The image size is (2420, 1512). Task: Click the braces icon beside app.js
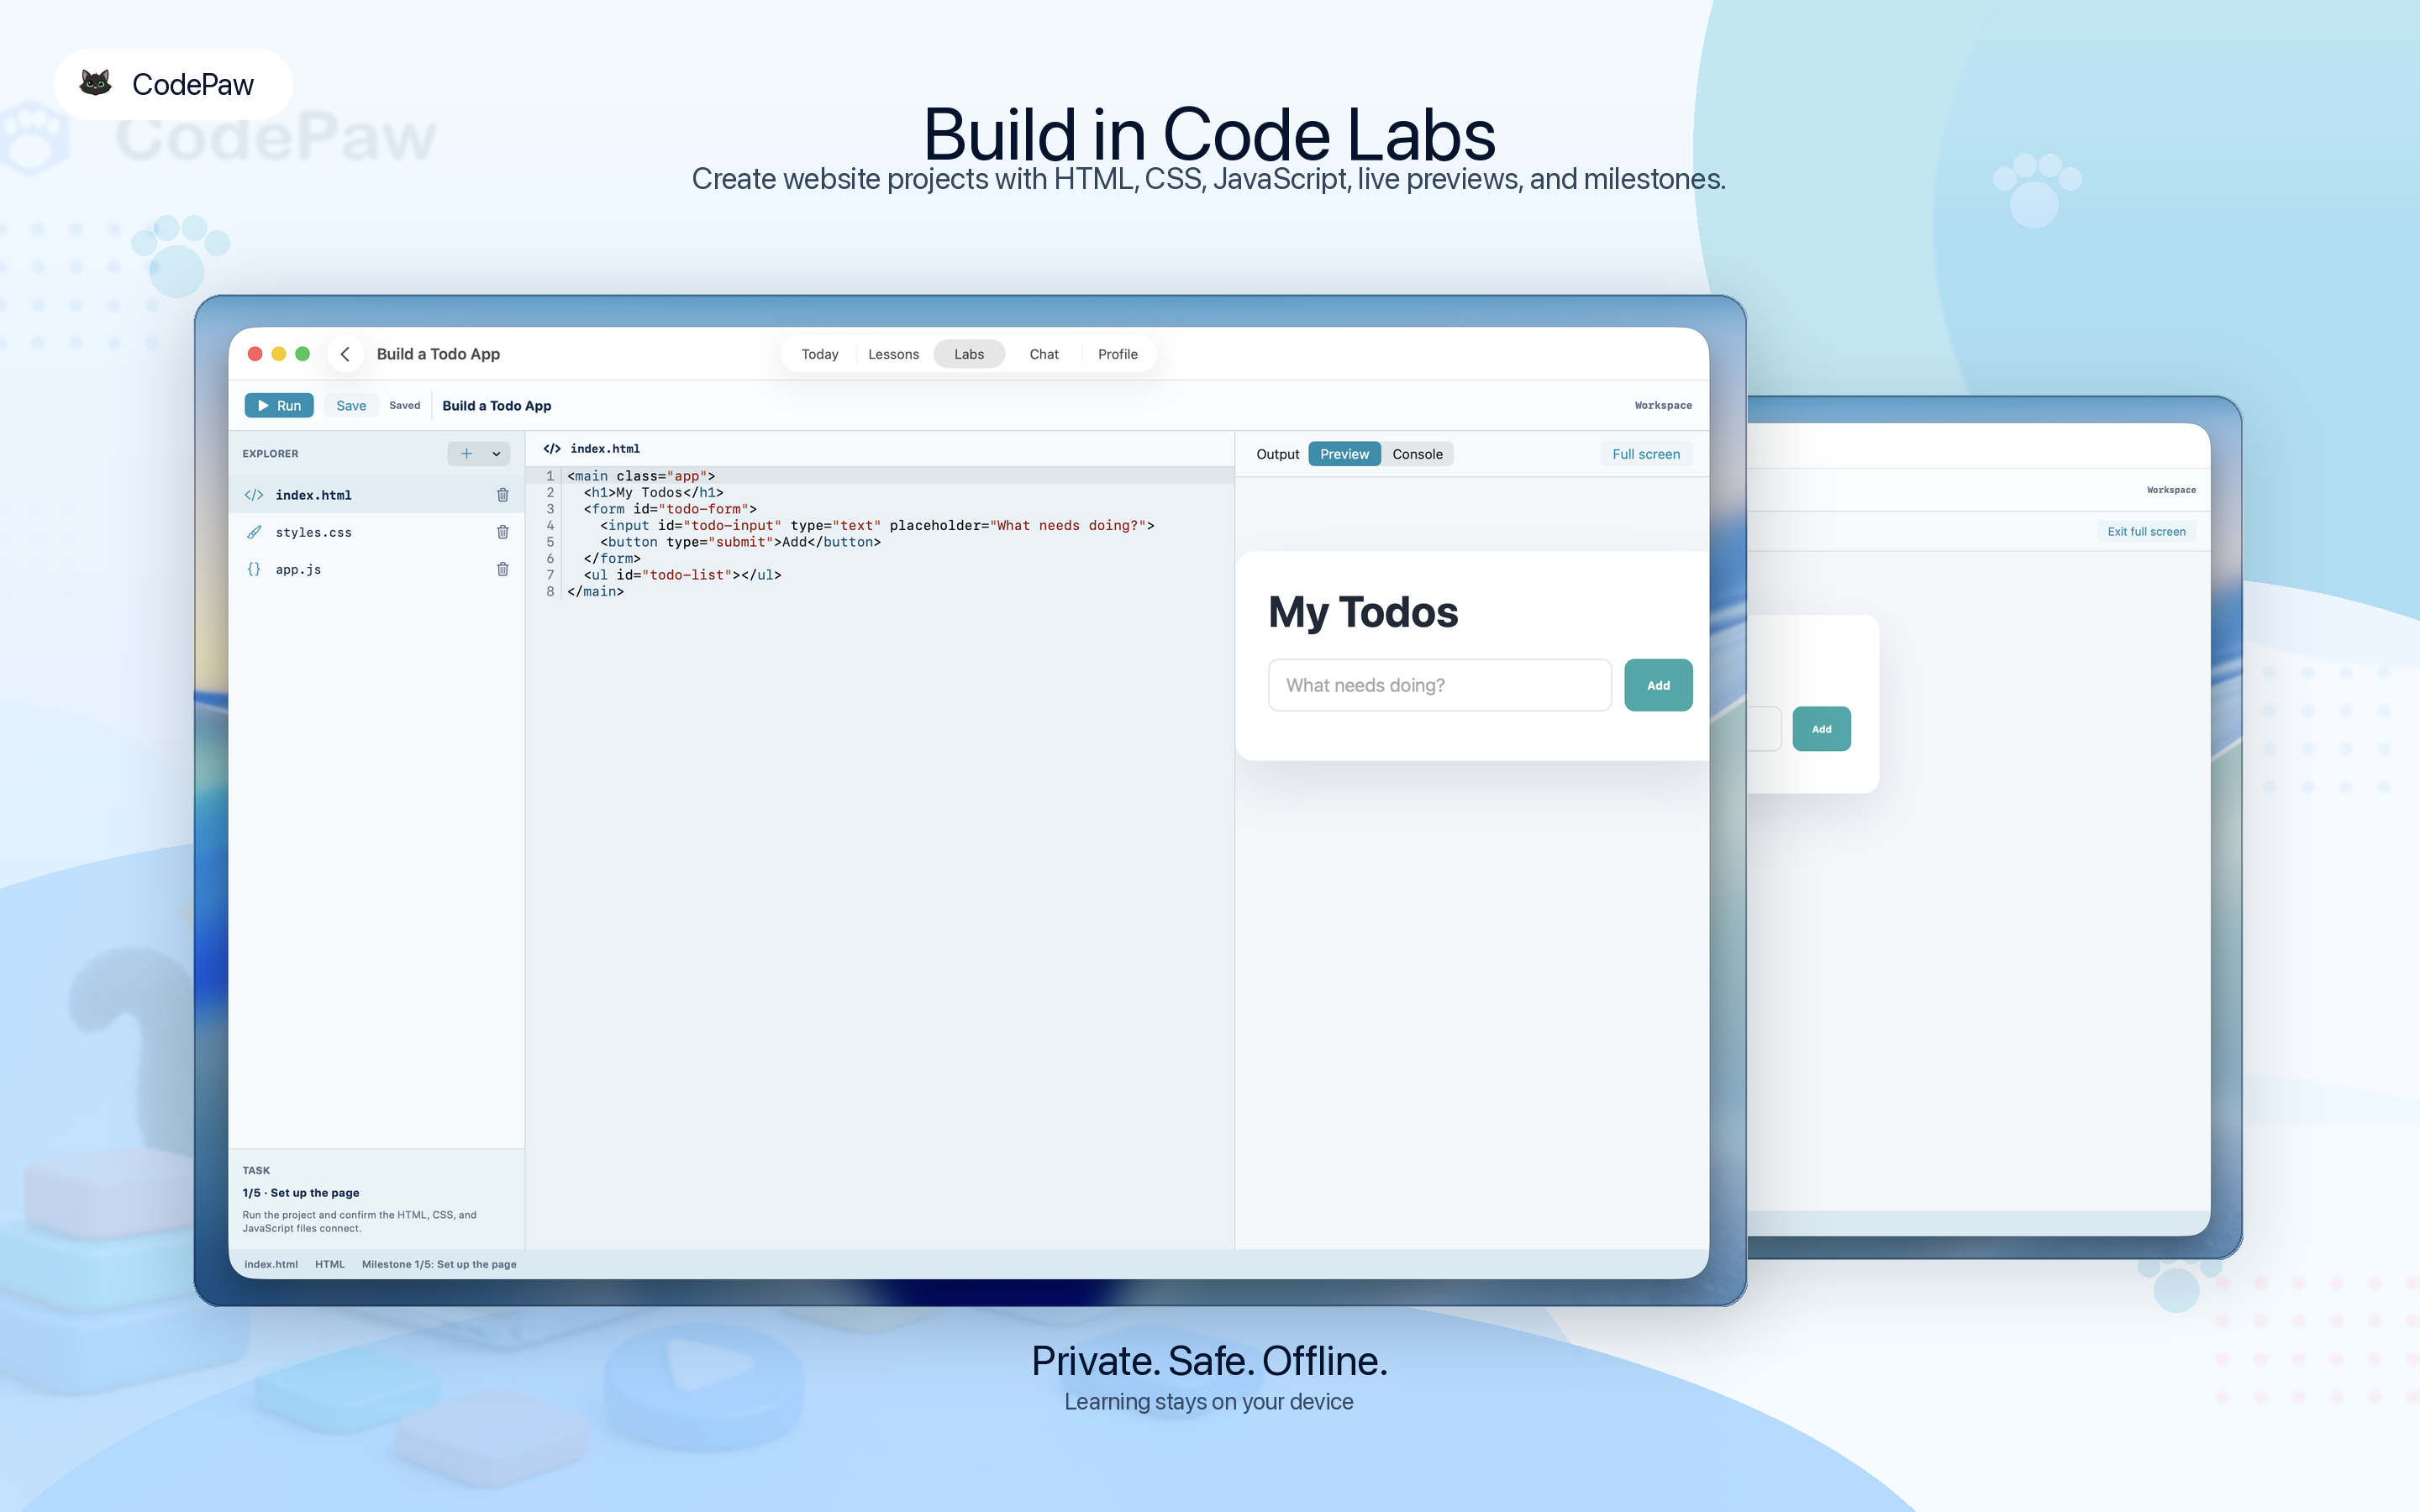pos(254,569)
